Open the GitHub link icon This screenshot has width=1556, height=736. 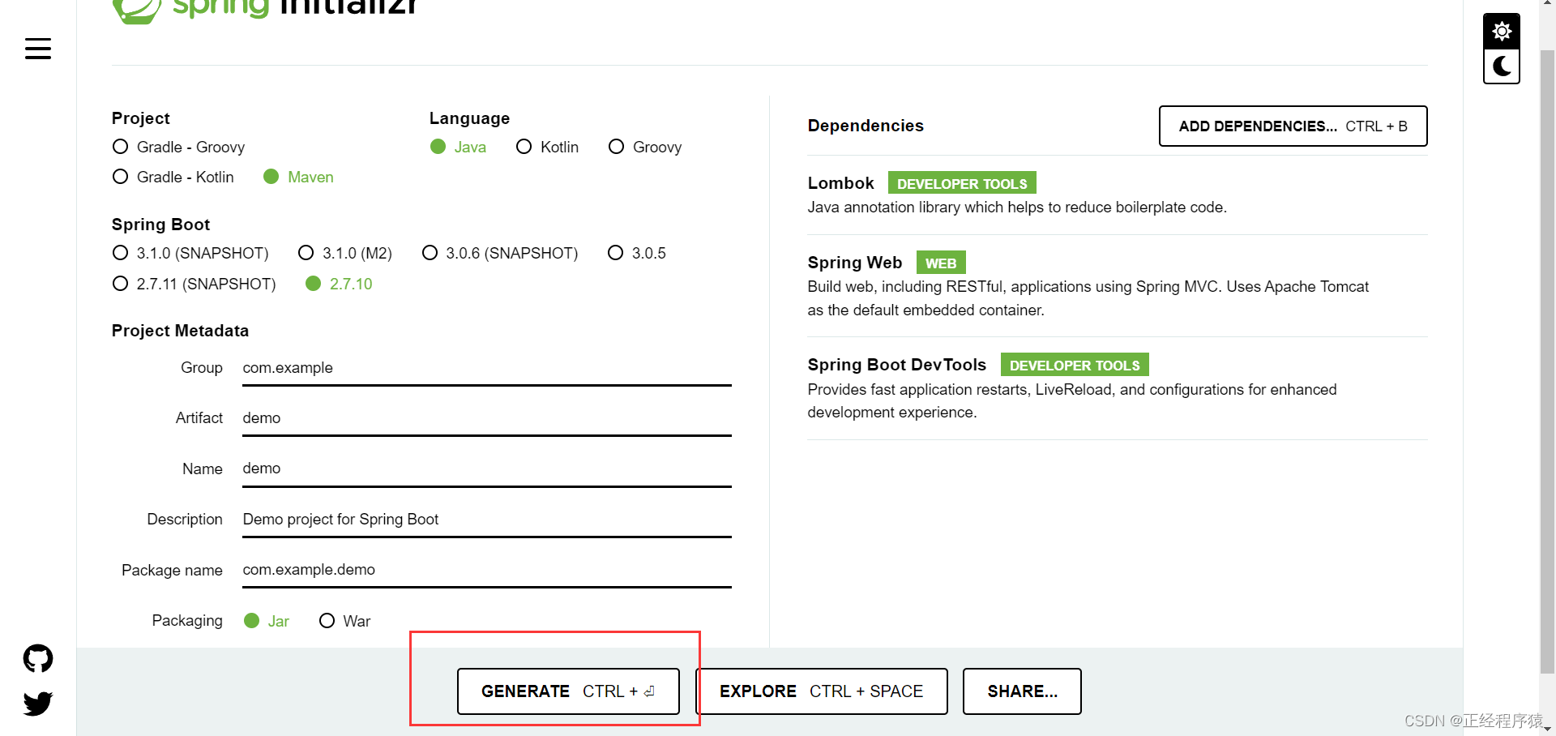38,658
